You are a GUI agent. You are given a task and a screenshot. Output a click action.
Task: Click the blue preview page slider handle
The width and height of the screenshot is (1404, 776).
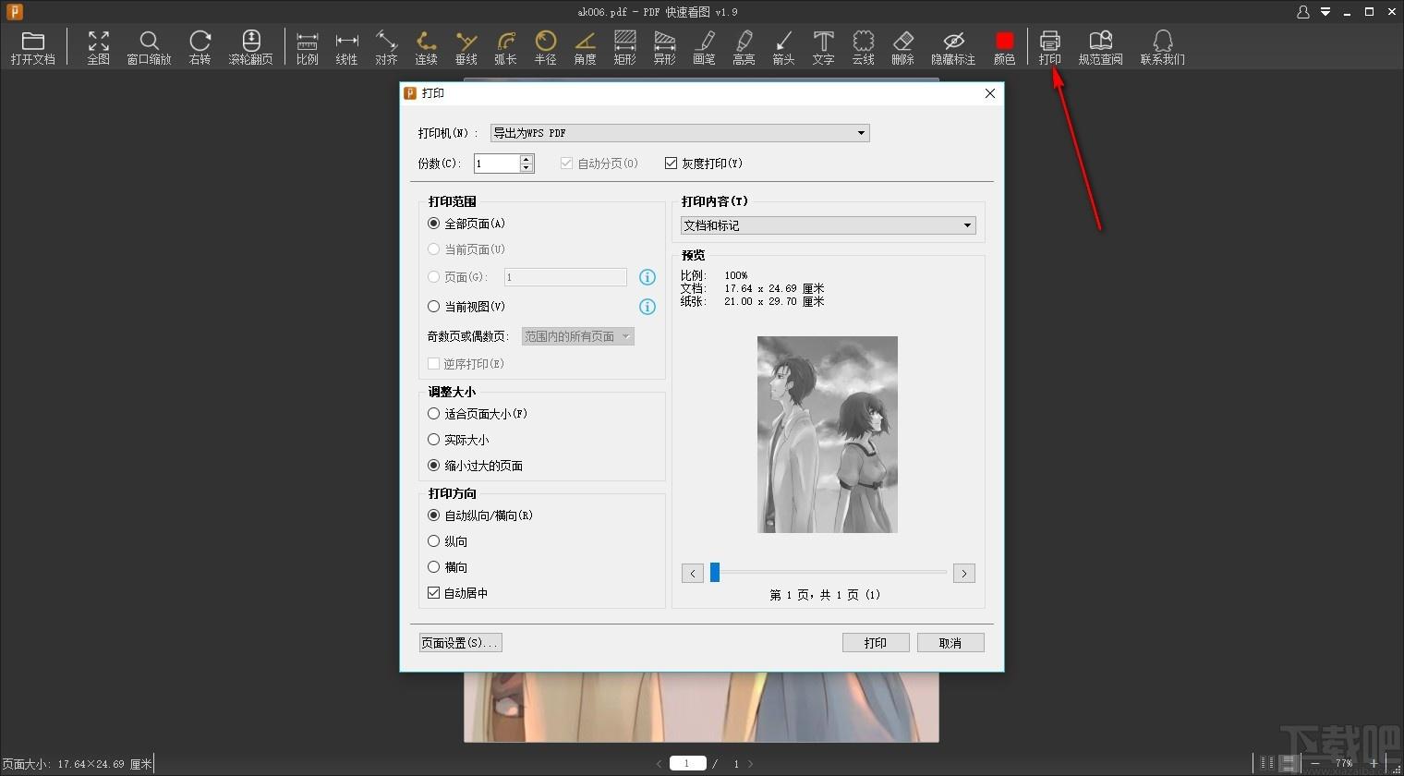click(715, 573)
